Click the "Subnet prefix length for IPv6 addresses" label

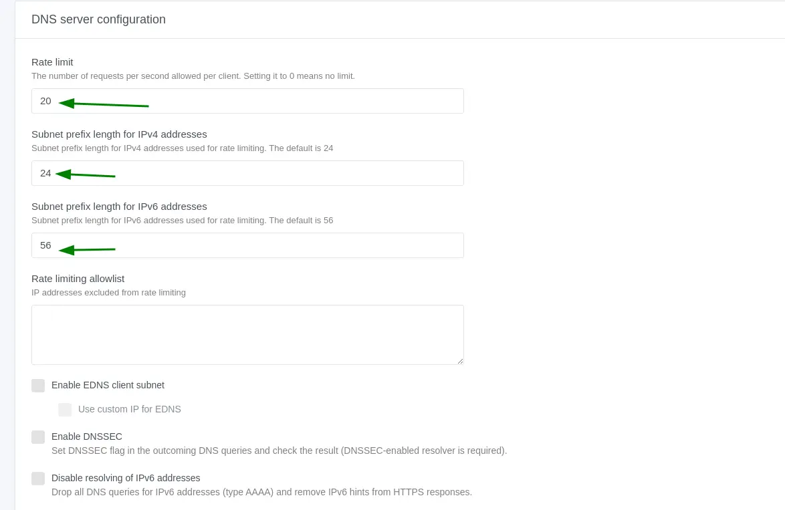(x=119, y=207)
